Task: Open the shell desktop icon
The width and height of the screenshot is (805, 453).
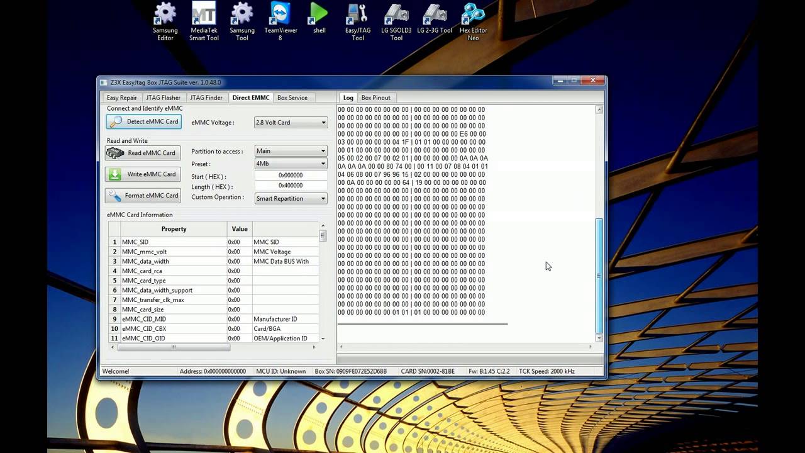Action: (x=319, y=18)
